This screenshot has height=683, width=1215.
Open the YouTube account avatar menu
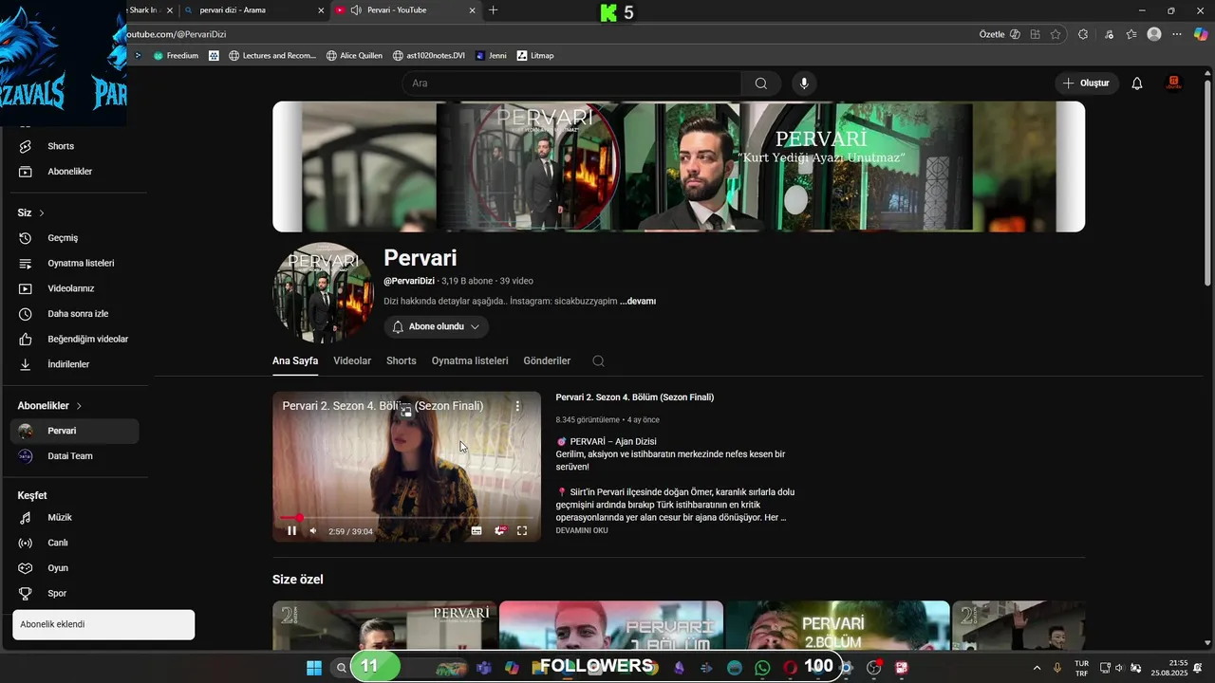pos(1174,83)
